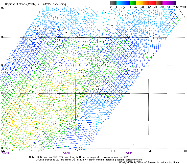Click the '18:39' time label beneath -120
Viewport: 187px width, 164px height.
point(6,153)
